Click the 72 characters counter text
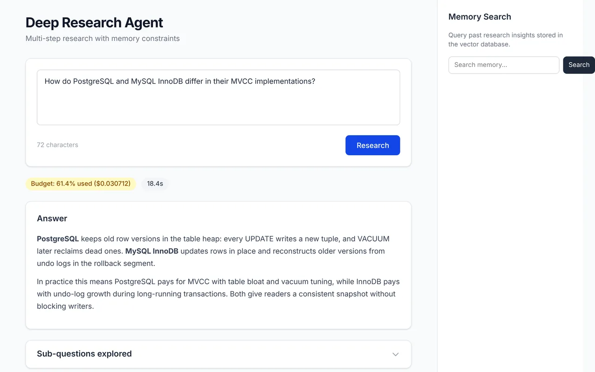The height and width of the screenshot is (372, 595). tap(58, 145)
